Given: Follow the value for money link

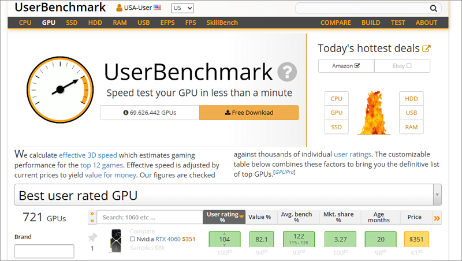Looking at the screenshot, I should (x=110, y=175).
